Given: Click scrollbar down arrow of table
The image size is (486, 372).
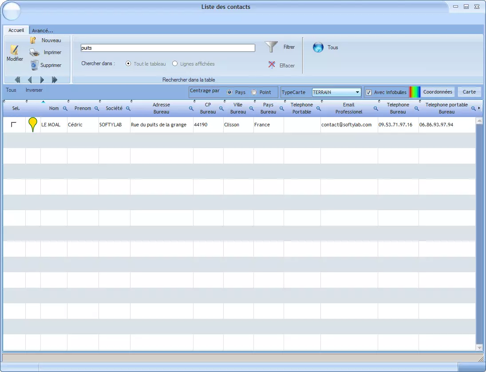Looking at the screenshot, I should 479,347.
